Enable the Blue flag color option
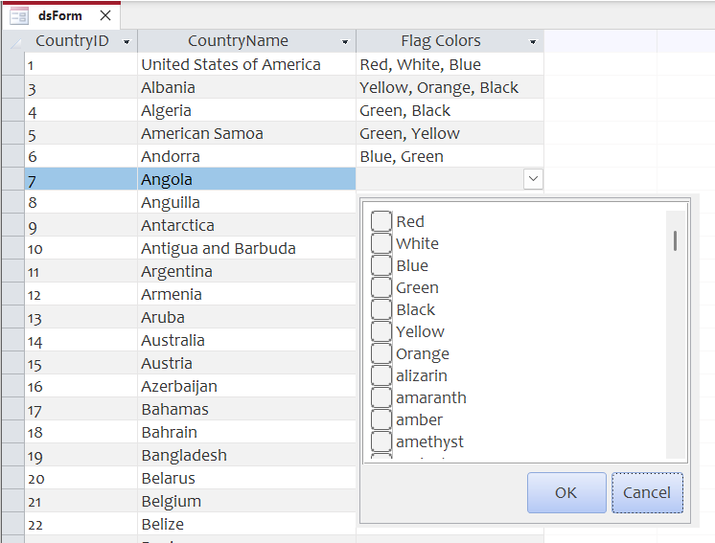 (x=381, y=265)
